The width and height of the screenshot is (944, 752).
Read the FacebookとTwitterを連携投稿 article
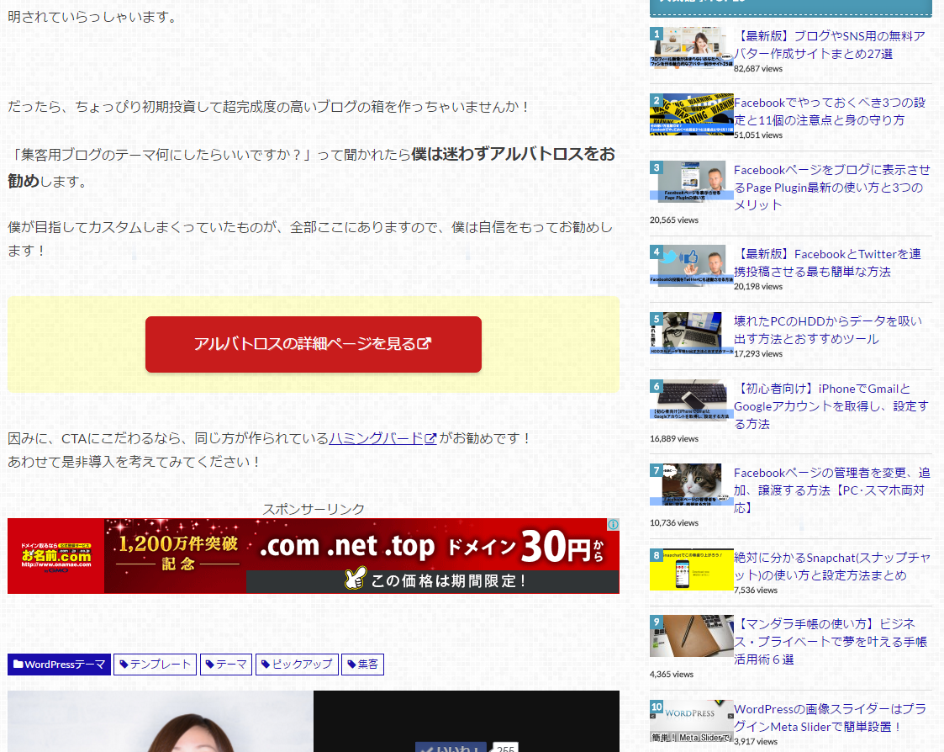(827, 262)
